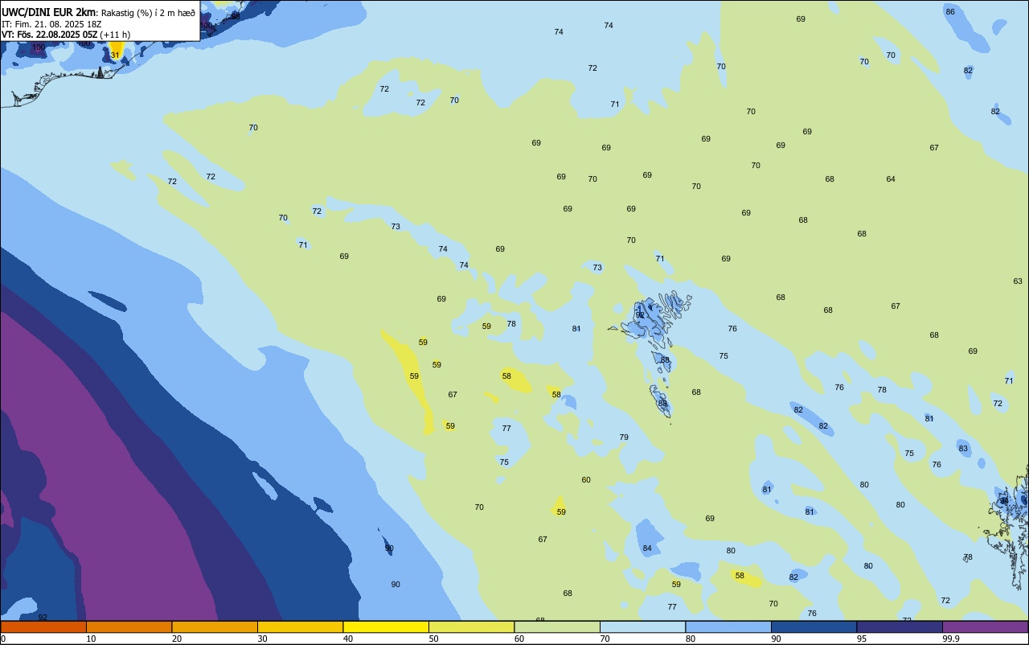1029x645 pixels.
Task: Click the 90–95 dark blue legend swatch
Action: point(814,627)
